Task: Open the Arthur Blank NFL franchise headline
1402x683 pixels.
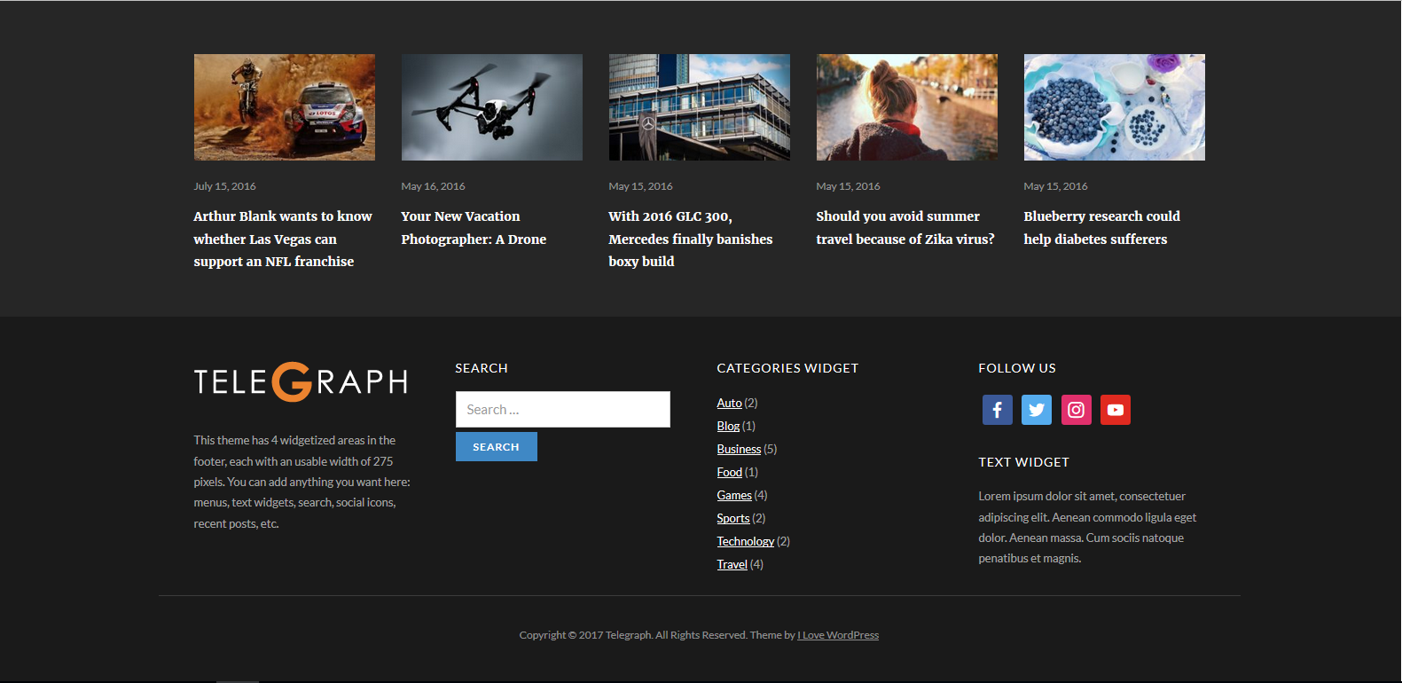Action: coord(282,239)
